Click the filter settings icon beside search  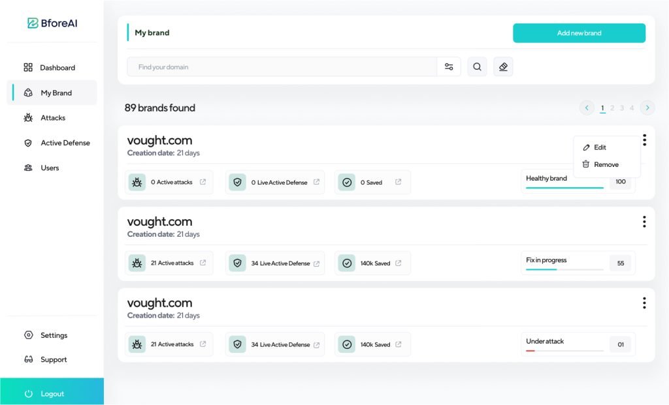click(449, 67)
